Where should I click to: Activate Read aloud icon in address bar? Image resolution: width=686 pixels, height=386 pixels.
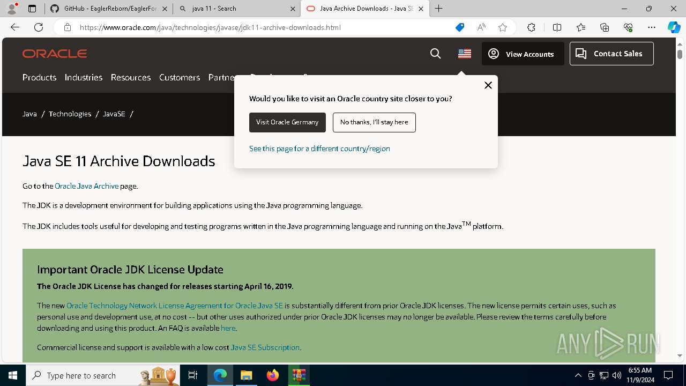(x=481, y=27)
